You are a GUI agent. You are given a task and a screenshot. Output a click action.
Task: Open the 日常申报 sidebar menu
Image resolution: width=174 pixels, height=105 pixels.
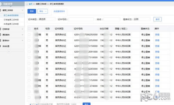click(x=6, y=29)
